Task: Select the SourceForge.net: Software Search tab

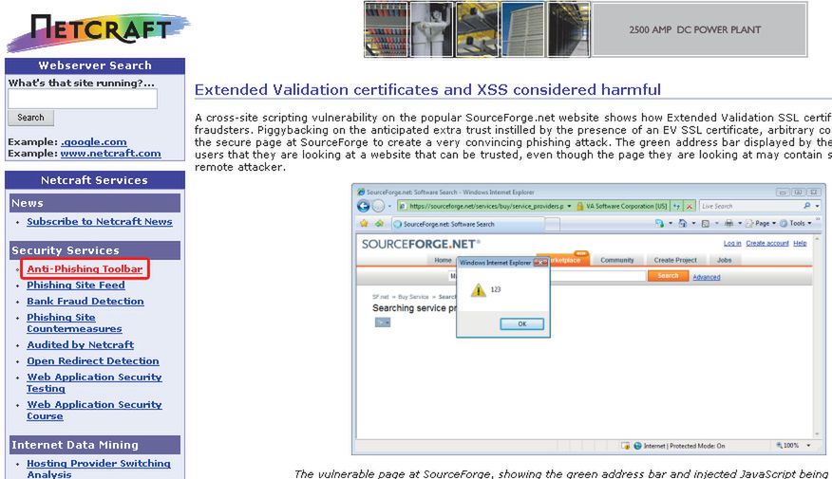Action: (x=468, y=224)
